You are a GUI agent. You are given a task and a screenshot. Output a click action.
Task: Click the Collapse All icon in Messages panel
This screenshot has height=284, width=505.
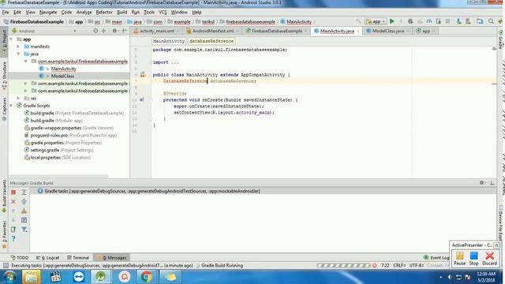[24, 202]
